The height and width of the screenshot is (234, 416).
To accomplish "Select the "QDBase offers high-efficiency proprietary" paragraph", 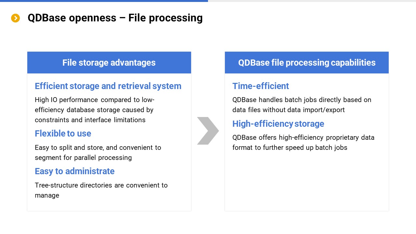I will coord(303,142).
